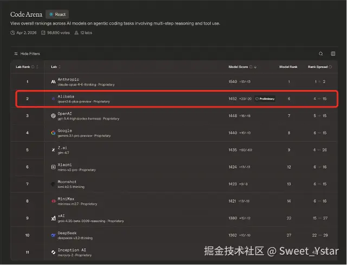Open the Alibaba lab entry

(66, 96)
